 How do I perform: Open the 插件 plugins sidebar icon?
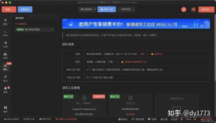point(5,110)
